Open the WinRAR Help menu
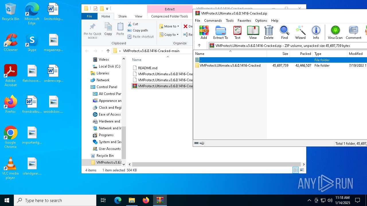Screen dimensions: 367x206 coord(275,21)
